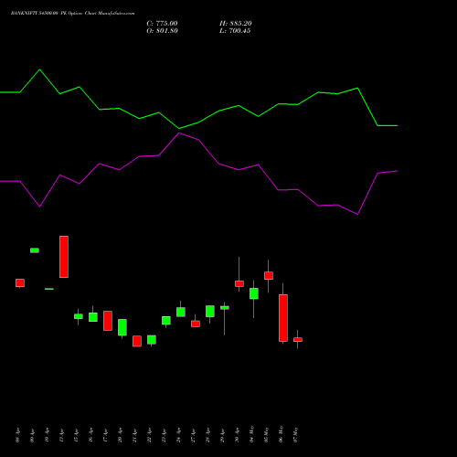Click the small green candlestick above 09 Apr
This screenshot has height=457, width=457.
[35, 250]
